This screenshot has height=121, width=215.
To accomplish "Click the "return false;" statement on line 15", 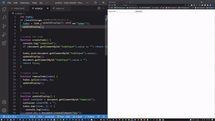I will (32, 63).
